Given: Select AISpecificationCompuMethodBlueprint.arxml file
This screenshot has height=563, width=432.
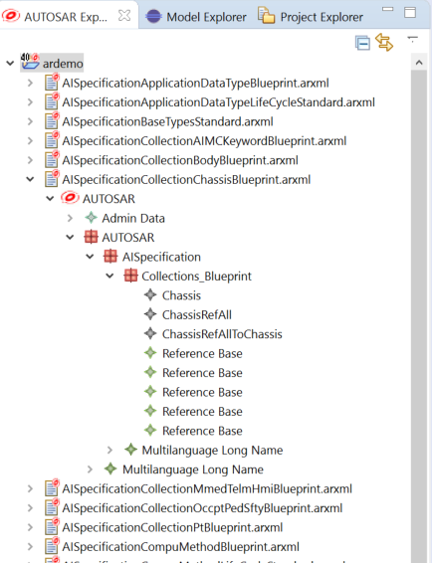Looking at the screenshot, I should pyautogui.click(x=180, y=547).
